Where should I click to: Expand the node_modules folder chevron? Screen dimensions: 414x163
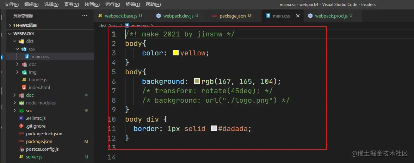pyautogui.click(x=15, y=103)
